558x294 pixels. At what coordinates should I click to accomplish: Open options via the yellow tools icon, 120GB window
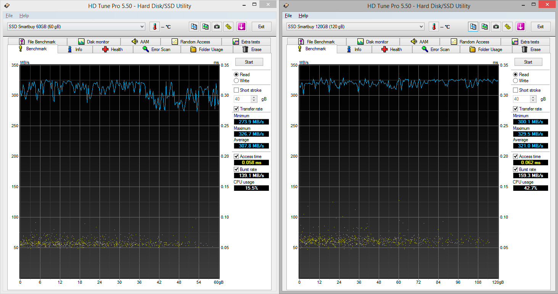click(x=508, y=27)
